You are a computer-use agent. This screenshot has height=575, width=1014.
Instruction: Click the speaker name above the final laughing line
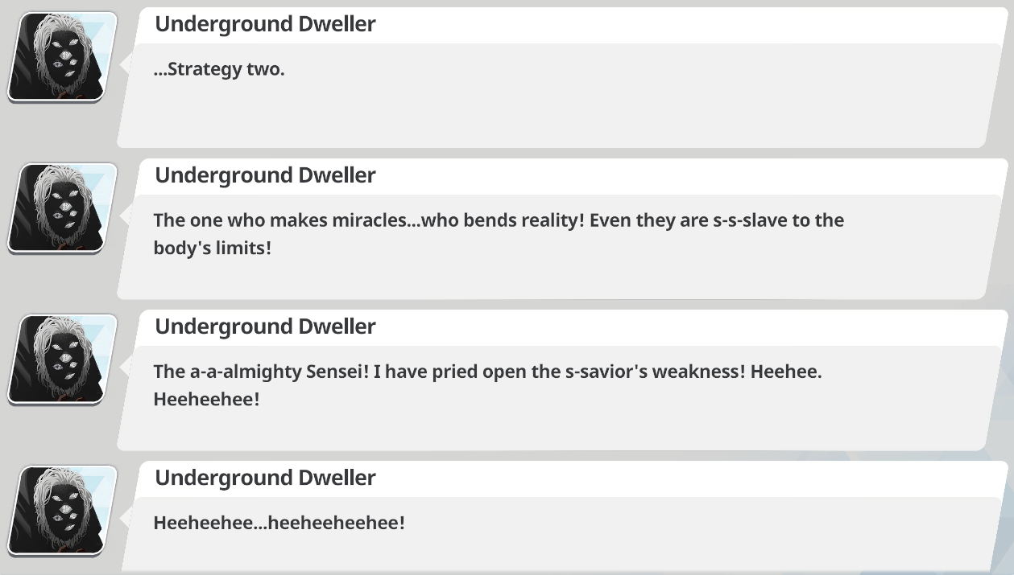265,478
